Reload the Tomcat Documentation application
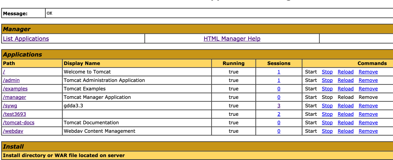The width and height of the screenshot is (393, 160). [x=346, y=123]
